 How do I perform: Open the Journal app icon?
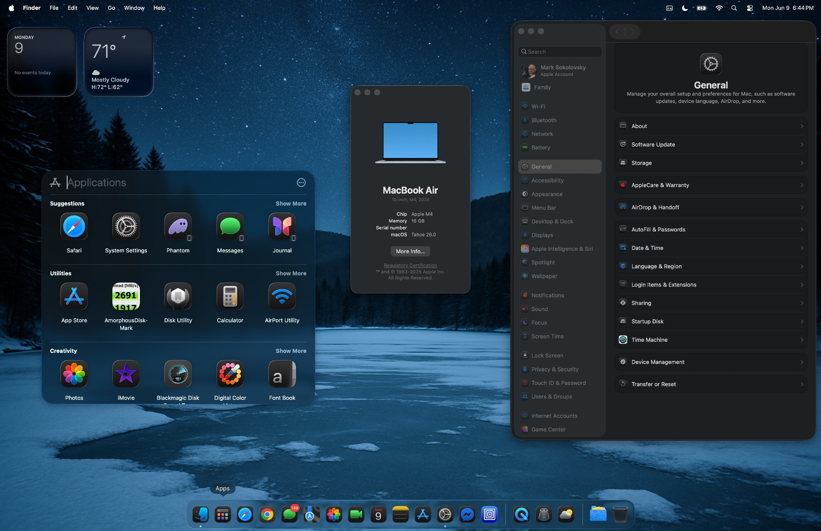pos(282,227)
